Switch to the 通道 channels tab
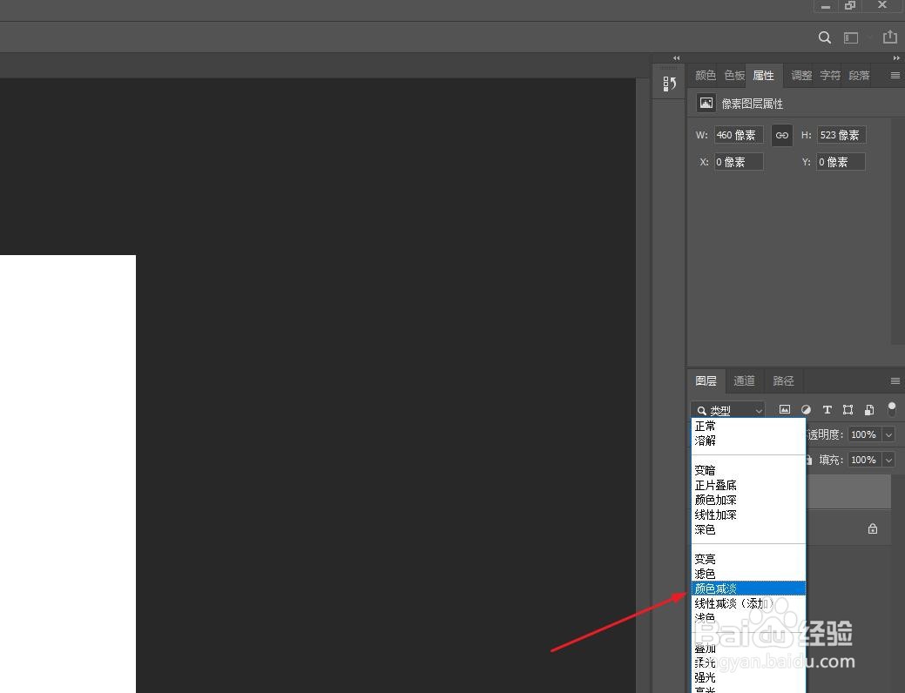 (x=744, y=380)
